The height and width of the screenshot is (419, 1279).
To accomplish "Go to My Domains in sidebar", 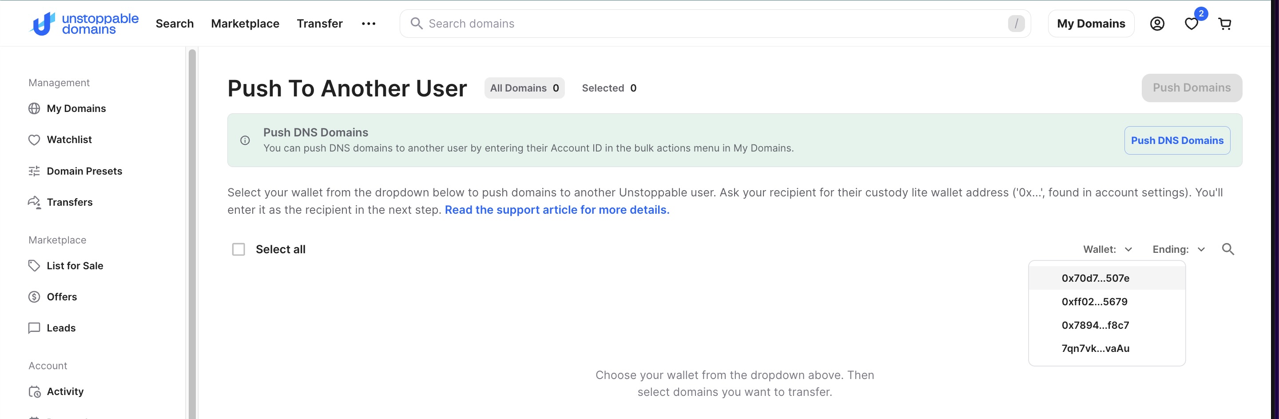I will coord(76,108).
